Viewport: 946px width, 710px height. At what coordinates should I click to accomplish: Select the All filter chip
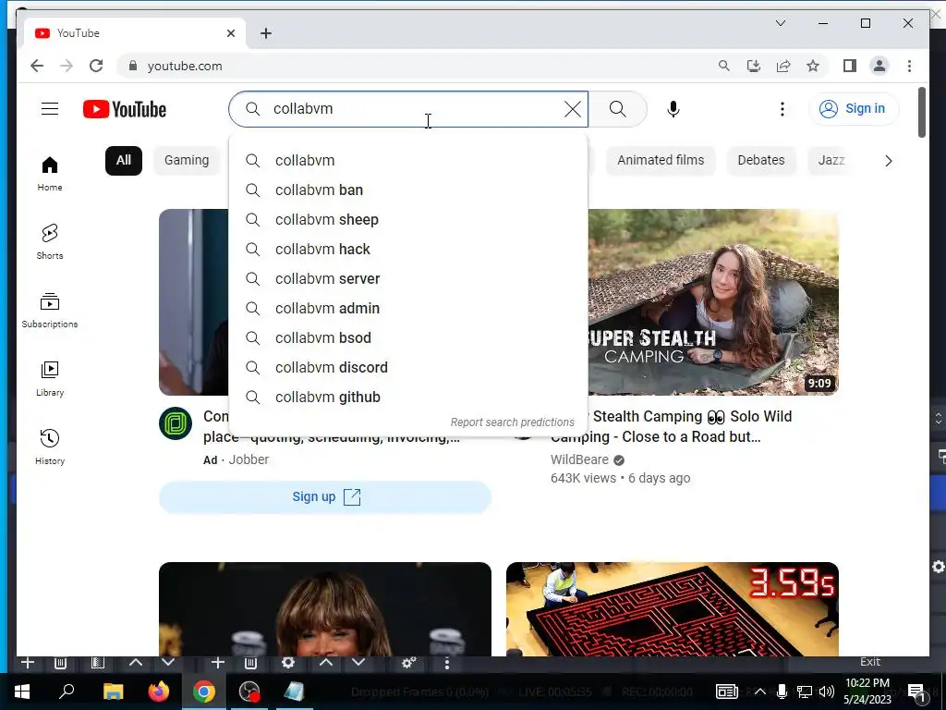(124, 161)
